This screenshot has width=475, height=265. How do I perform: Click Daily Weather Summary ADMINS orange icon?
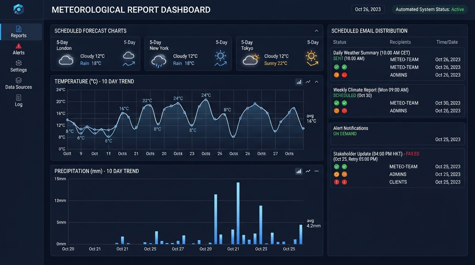click(x=337, y=75)
